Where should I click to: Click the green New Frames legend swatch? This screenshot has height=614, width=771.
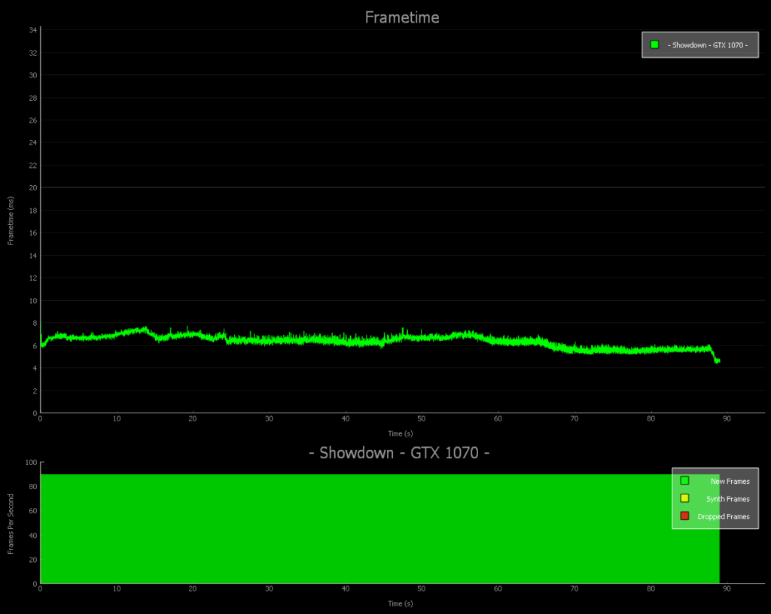click(x=684, y=481)
